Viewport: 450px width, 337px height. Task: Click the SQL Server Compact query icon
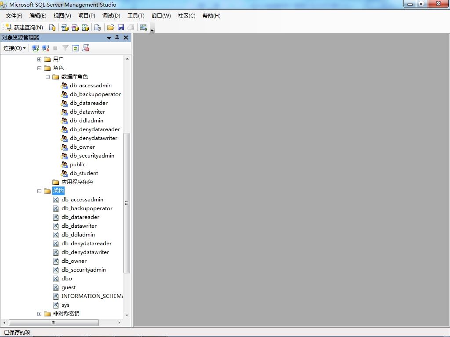98,27
